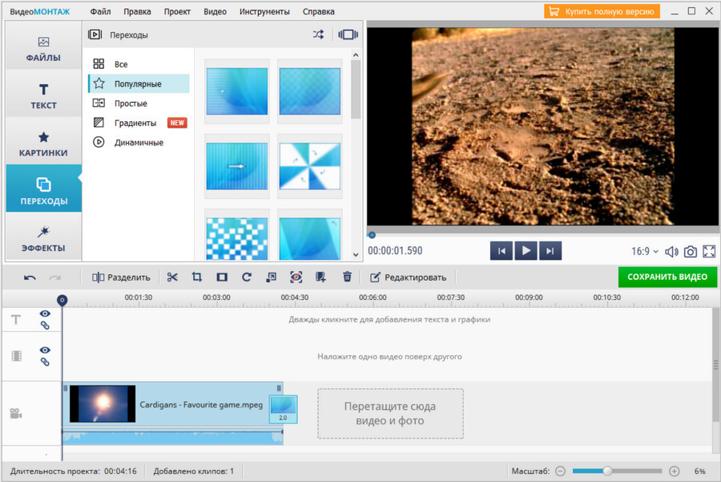Open the 16:9 aspect ratio dropdown

pos(645,251)
